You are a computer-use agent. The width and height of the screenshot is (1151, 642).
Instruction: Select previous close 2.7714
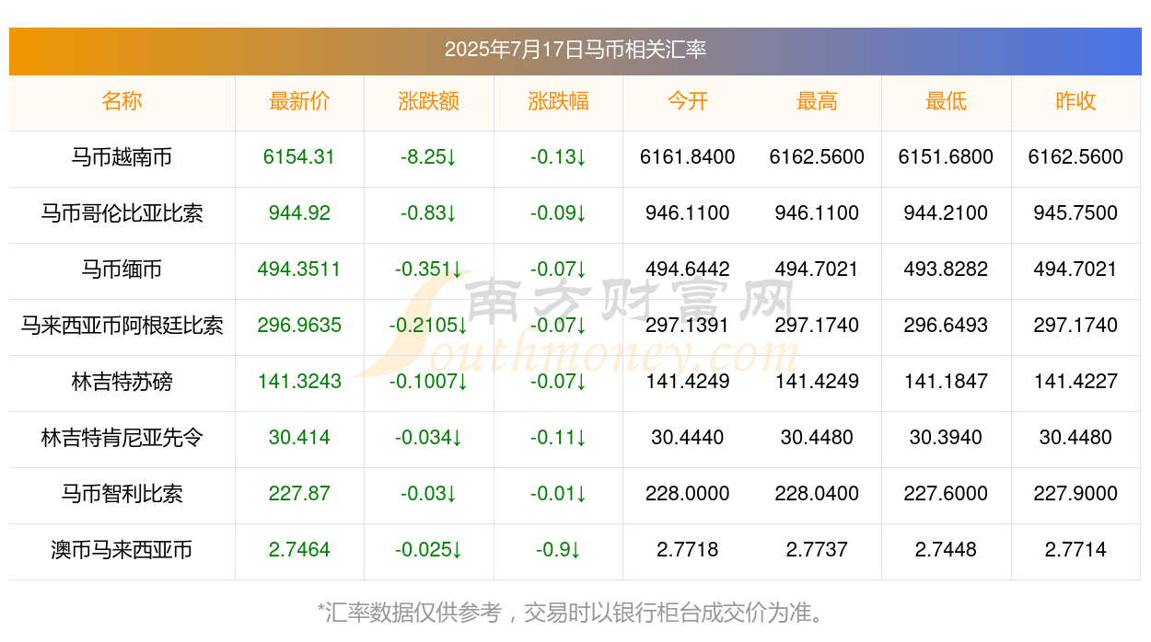[1075, 550]
